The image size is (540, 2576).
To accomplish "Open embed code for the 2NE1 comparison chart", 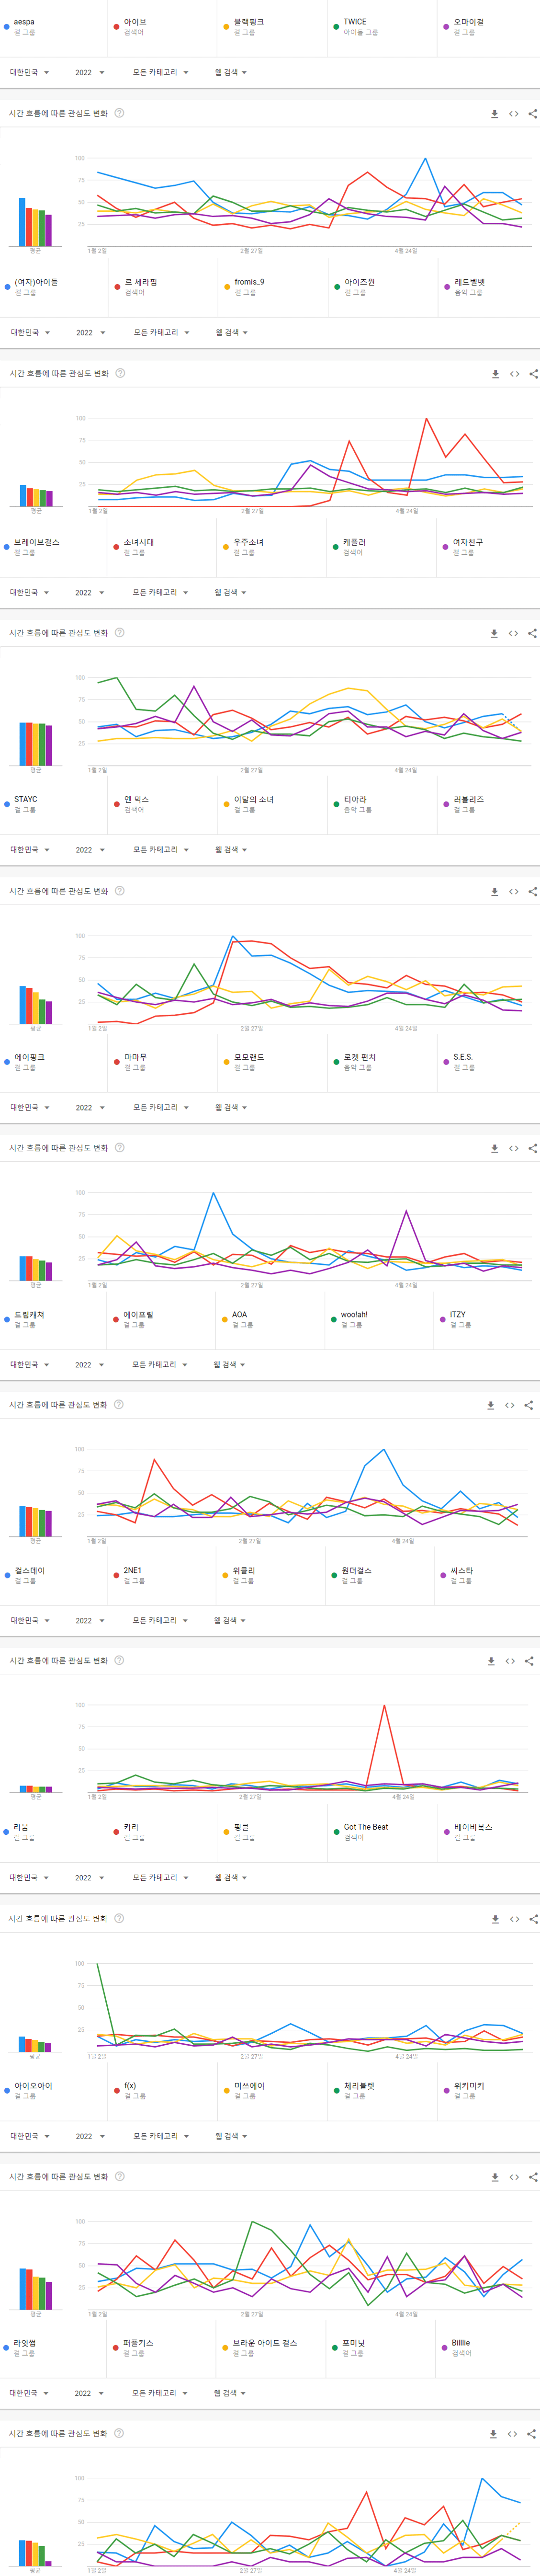I will point(510,1662).
